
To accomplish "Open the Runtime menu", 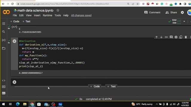I will (x=47, y=15).
